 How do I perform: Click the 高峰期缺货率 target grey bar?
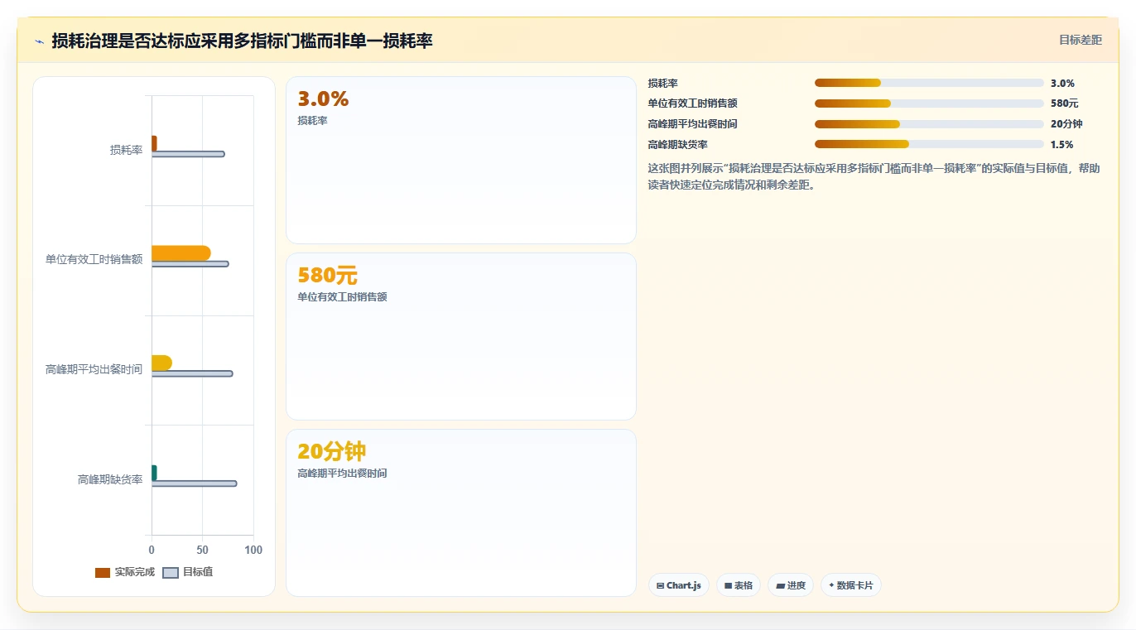tap(194, 483)
